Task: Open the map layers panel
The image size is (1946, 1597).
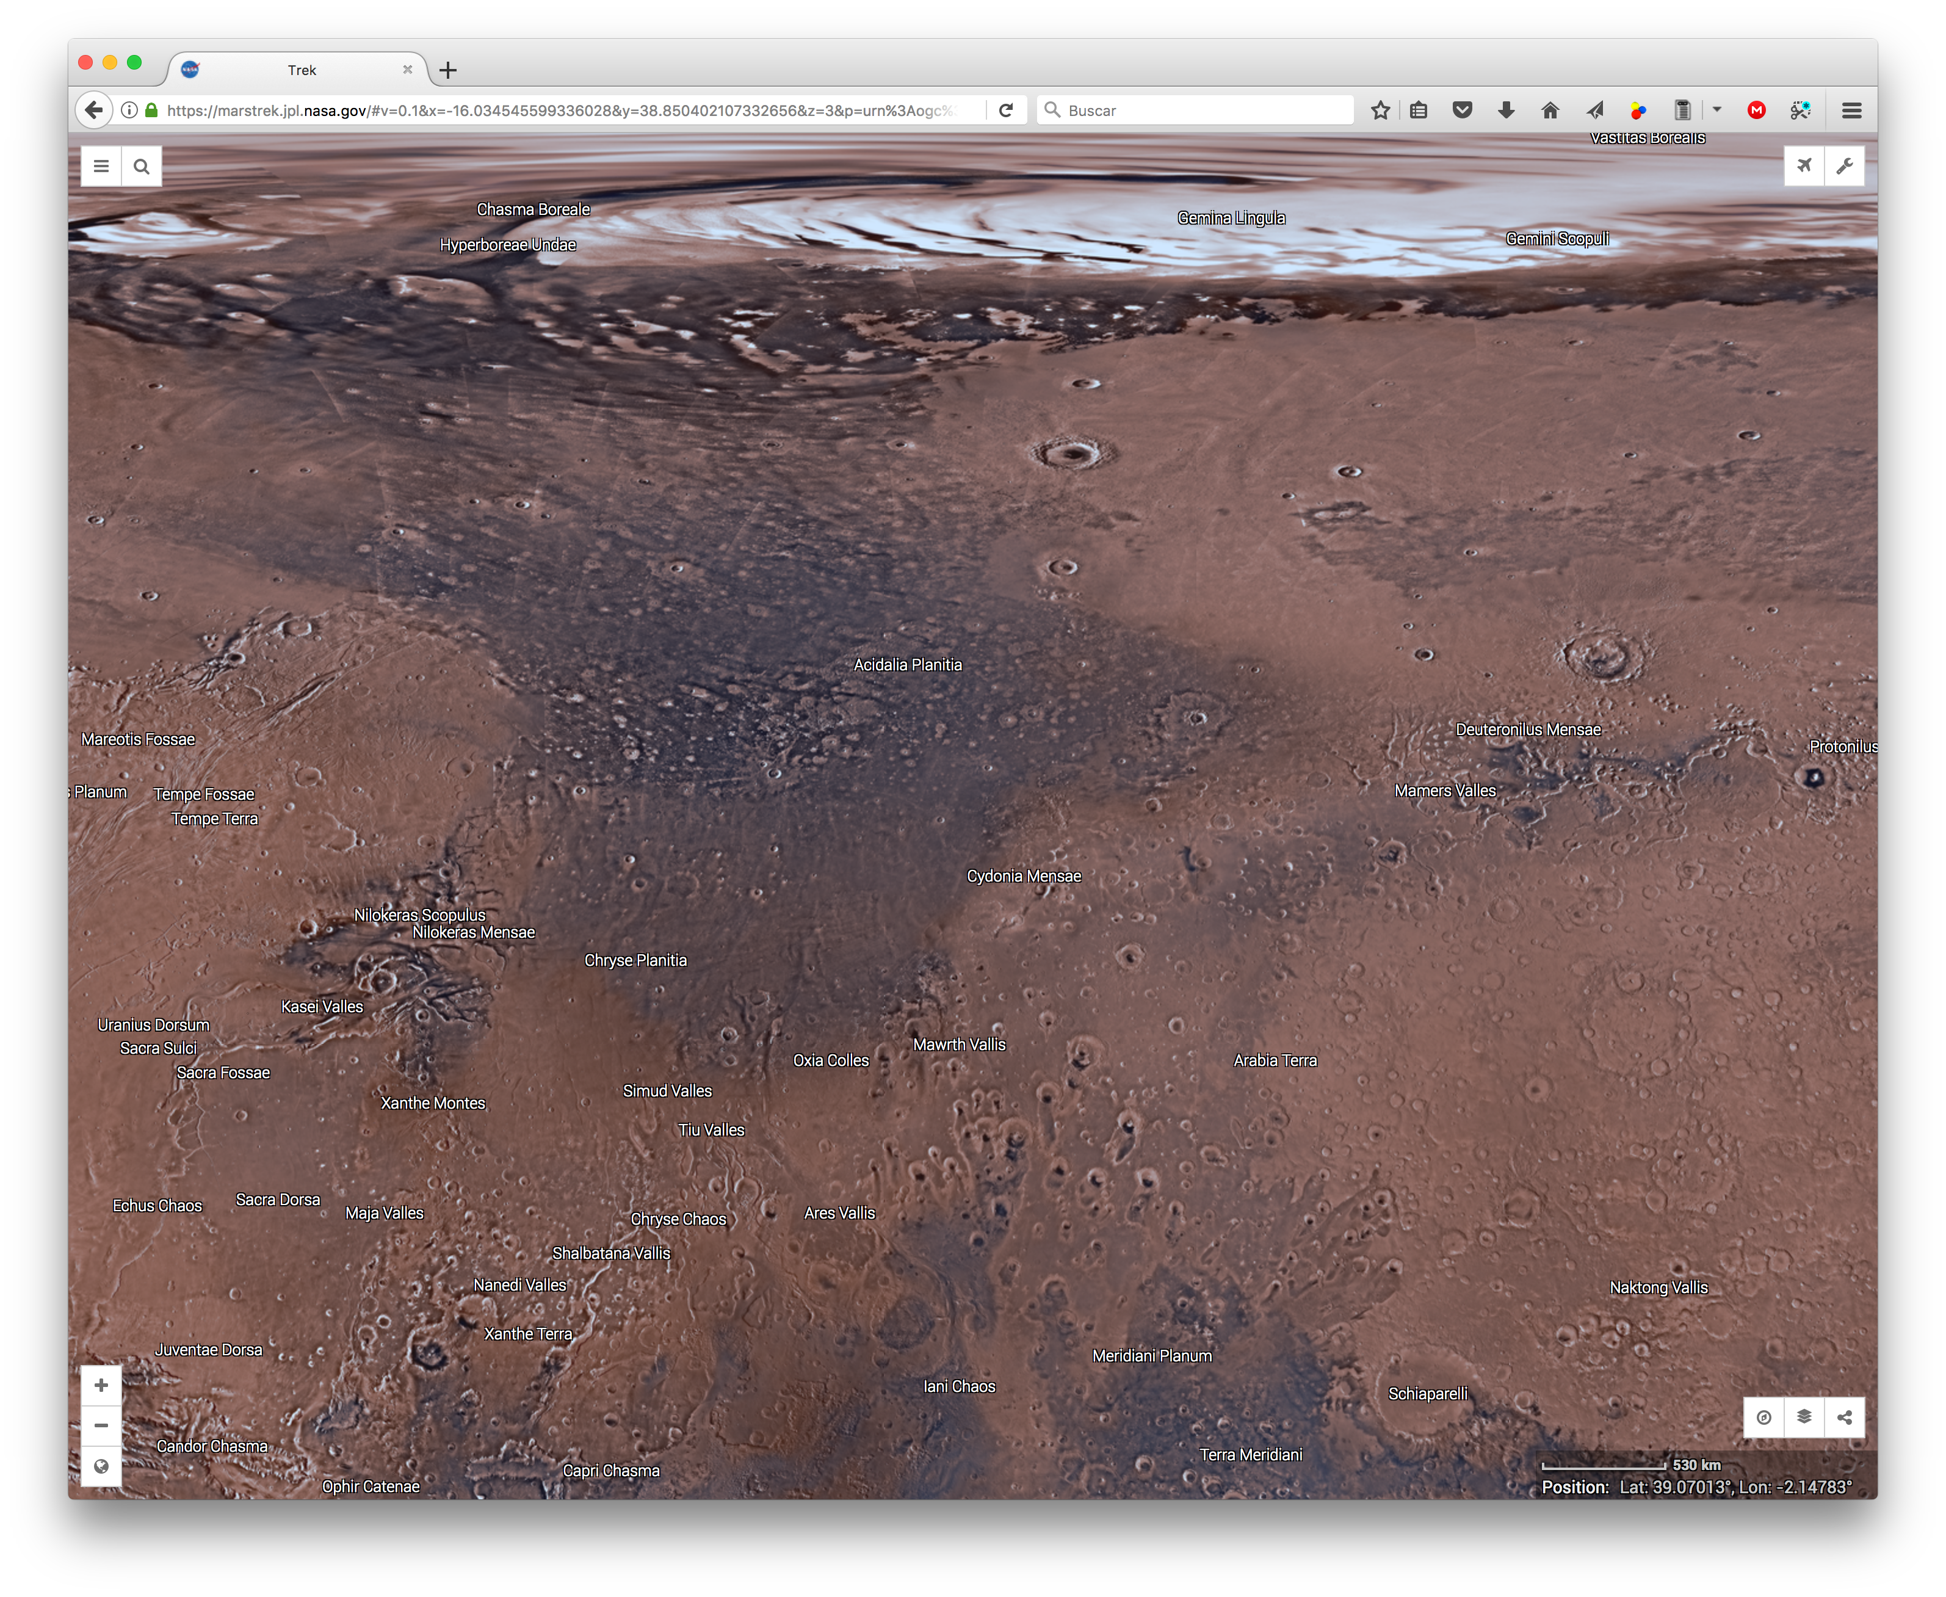Action: [x=1803, y=1417]
